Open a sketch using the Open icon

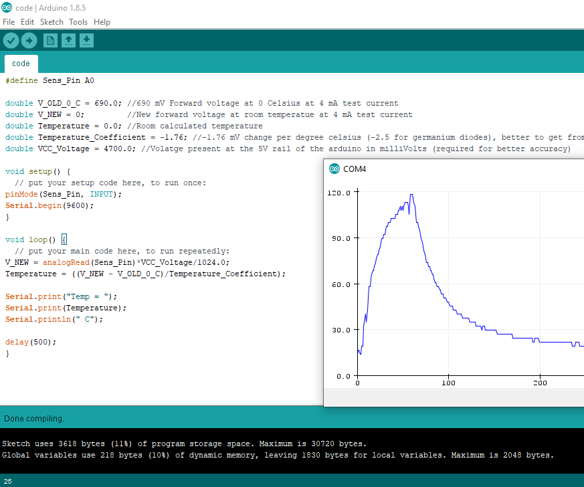[68, 41]
